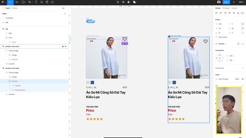Image resolution: width=246 pixels, height=138 pixels.
Task: Select the Text tool
Action: (x=36, y=2)
